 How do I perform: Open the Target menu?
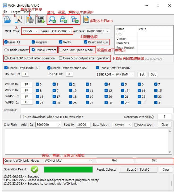(16, 12)
